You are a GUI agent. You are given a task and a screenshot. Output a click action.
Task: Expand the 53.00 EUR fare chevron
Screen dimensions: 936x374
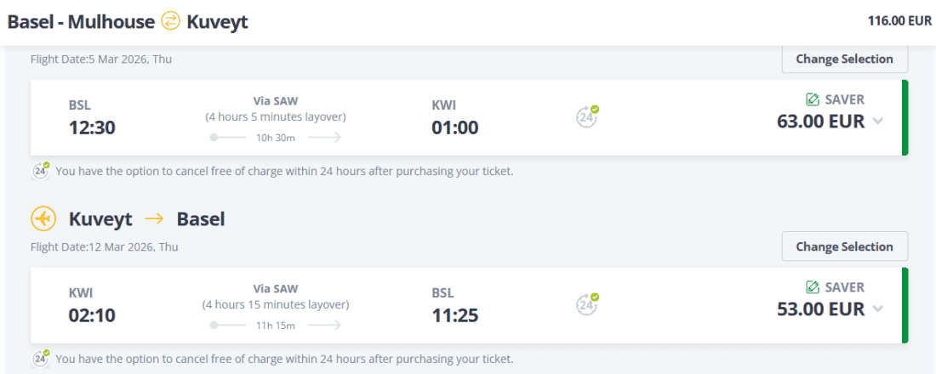(878, 309)
